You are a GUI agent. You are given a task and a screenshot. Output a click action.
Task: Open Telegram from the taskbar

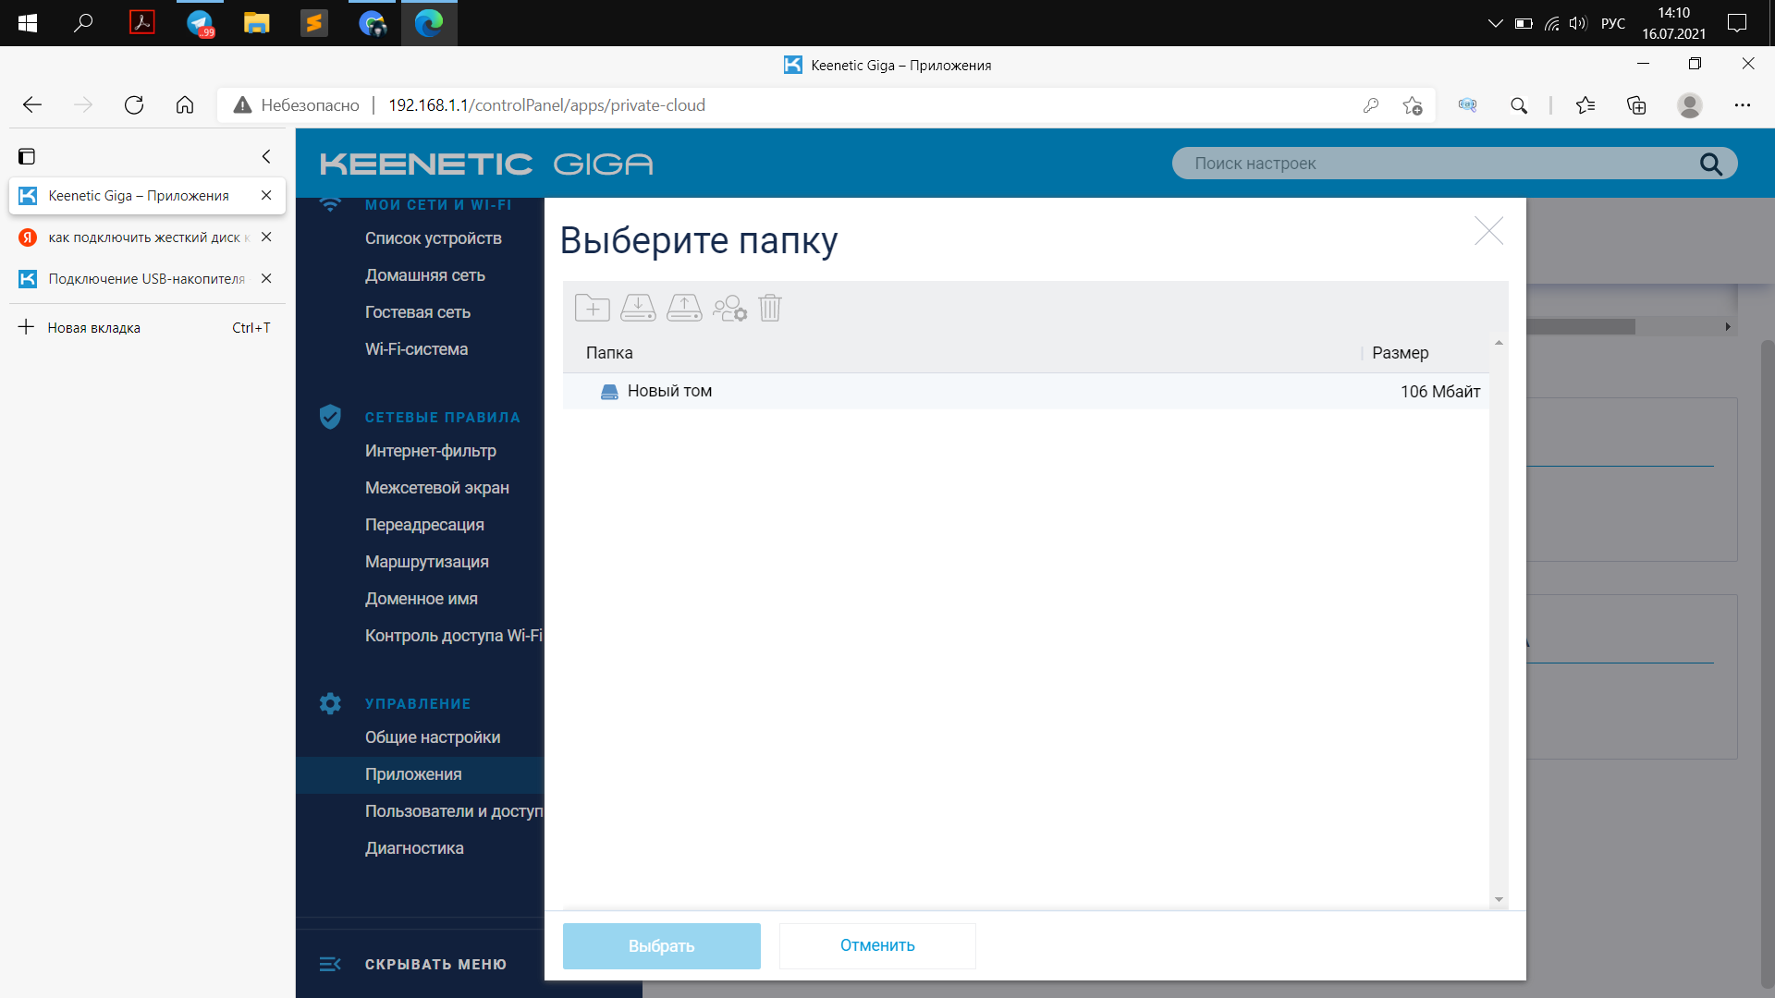point(200,23)
